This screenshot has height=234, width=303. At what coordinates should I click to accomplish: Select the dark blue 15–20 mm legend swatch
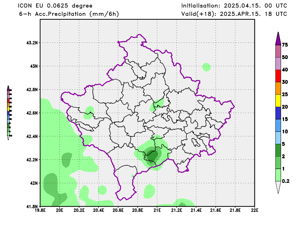point(278,113)
